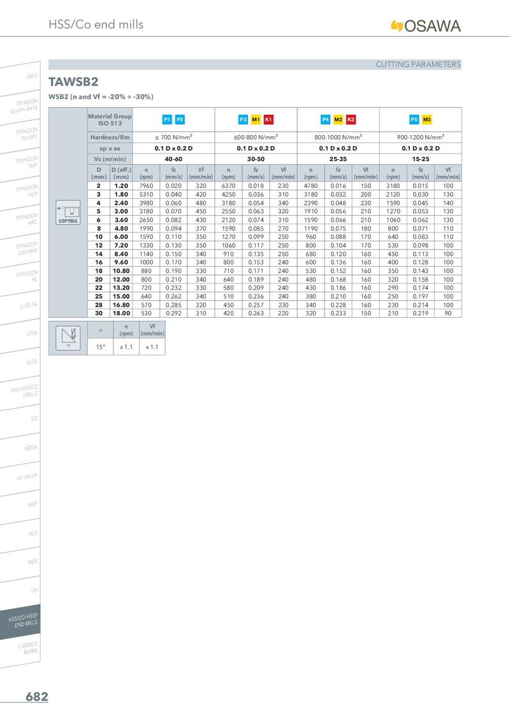Click the OSAWA logo
Viewport: 510px width, 721px height.
[426, 25]
